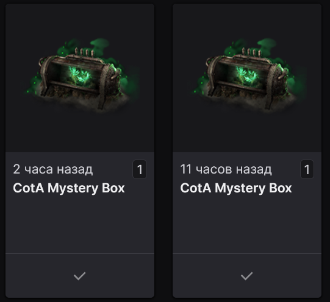Click the "11 часов назад" timestamp
Image resolution: width=330 pixels, height=302 pixels.
pos(226,169)
